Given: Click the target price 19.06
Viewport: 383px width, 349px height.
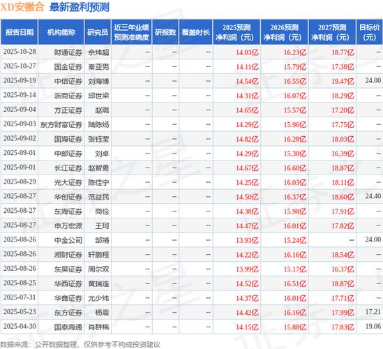Looking at the screenshot, I should pyautogui.click(x=373, y=326).
